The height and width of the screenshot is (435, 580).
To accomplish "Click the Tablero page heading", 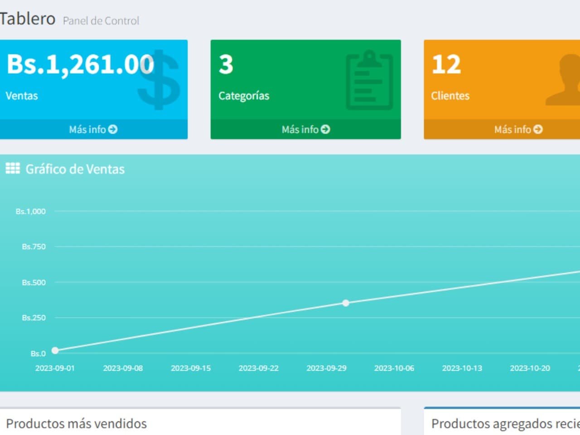I will click(28, 19).
